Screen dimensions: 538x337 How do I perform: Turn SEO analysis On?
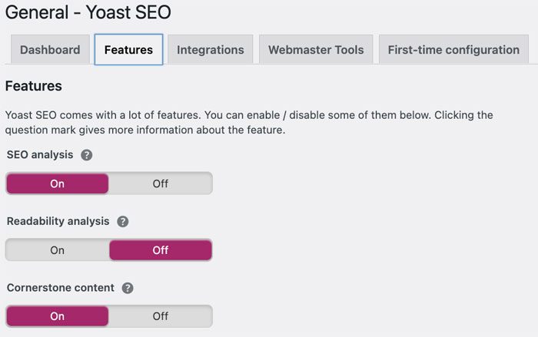tap(58, 183)
